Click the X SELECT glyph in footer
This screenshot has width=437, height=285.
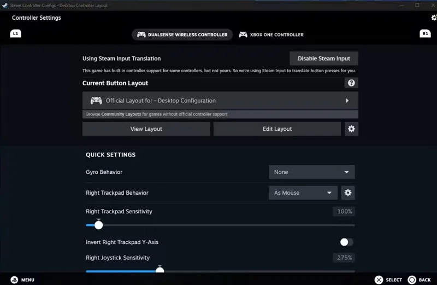(379, 280)
